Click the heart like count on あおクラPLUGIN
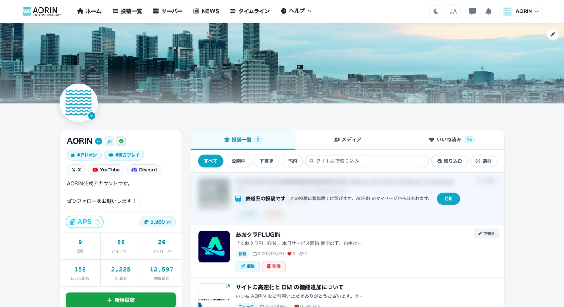This screenshot has height=307, width=564. coord(291,254)
